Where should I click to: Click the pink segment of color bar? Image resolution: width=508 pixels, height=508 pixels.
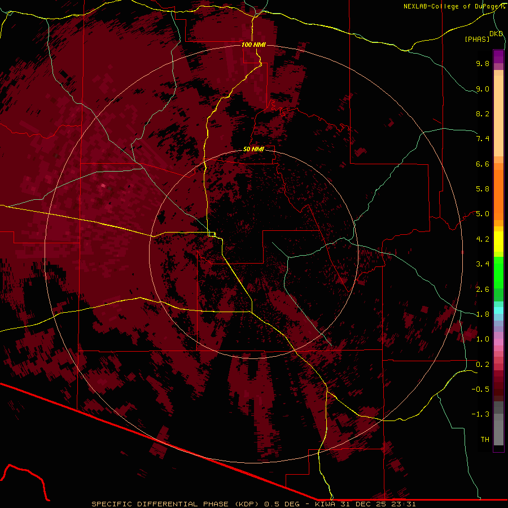[498, 342]
